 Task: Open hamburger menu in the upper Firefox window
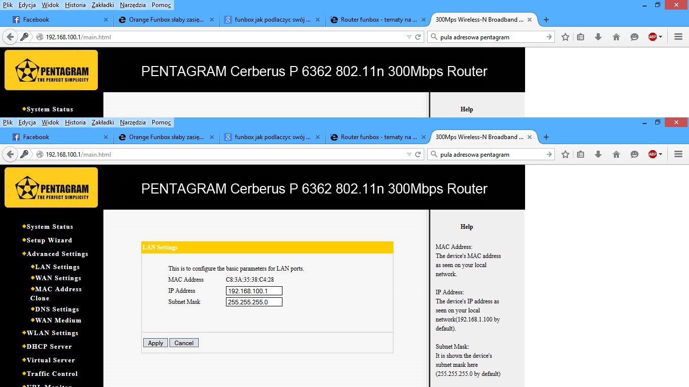click(x=678, y=37)
